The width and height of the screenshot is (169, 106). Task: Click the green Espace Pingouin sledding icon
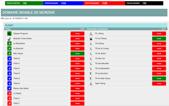point(9,33)
